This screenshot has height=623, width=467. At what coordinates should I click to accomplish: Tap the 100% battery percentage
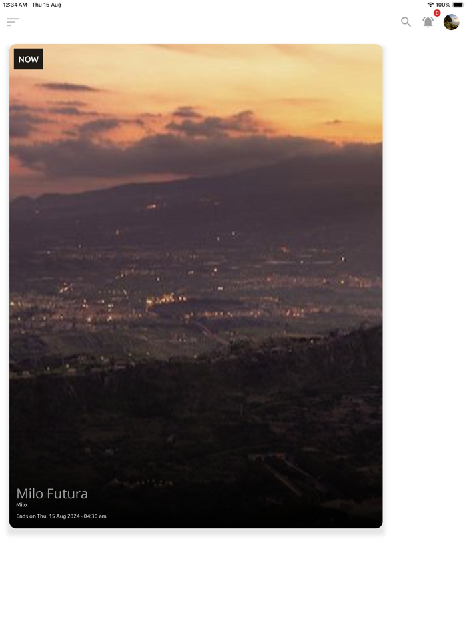pyautogui.click(x=443, y=5)
